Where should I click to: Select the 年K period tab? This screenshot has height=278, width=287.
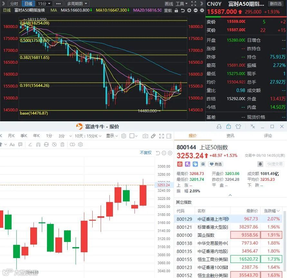36,136
